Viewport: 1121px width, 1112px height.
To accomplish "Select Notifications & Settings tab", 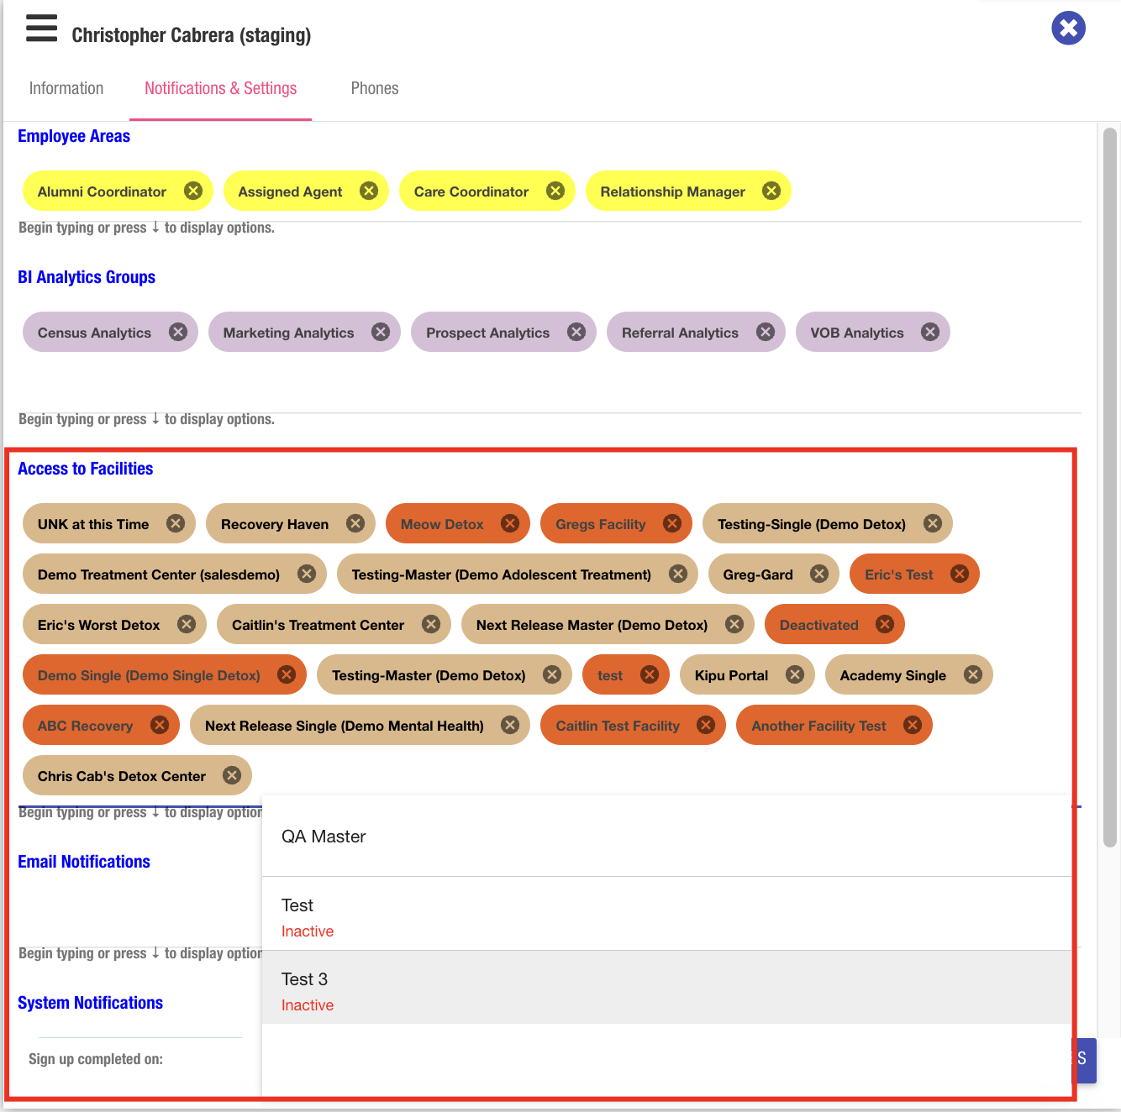I will click(x=220, y=88).
